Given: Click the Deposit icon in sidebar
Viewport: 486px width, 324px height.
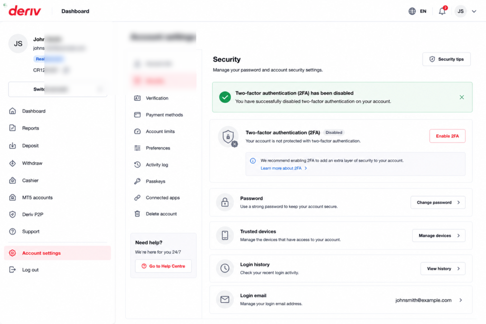Looking at the screenshot, I should [x=12, y=146].
